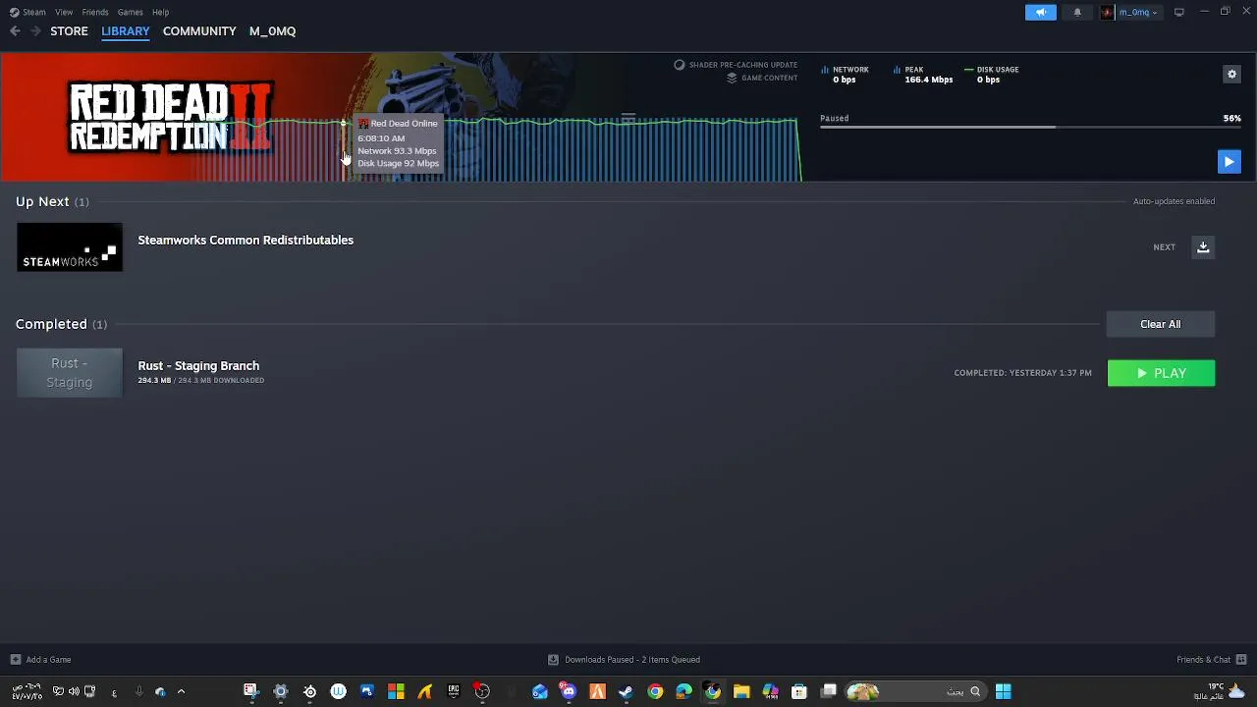Viewport: 1257px width, 707px height.
Task: Open File Explorer from taskbar
Action: (x=741, y=691)
